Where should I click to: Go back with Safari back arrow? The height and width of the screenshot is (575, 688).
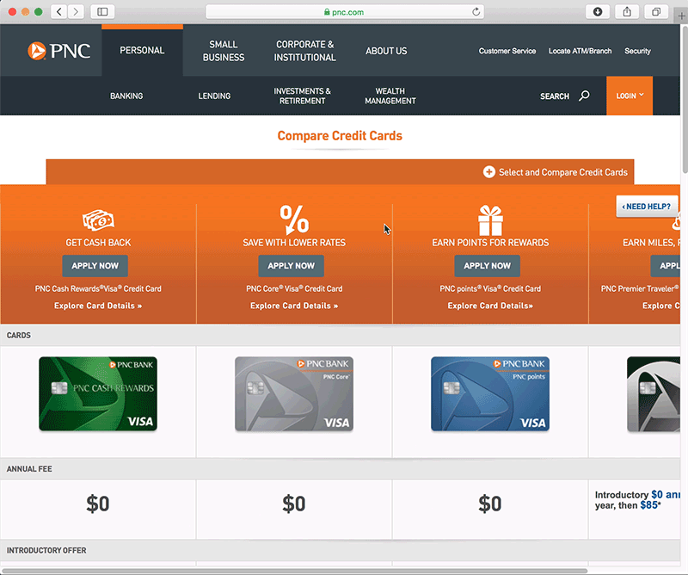pos(59,11)
